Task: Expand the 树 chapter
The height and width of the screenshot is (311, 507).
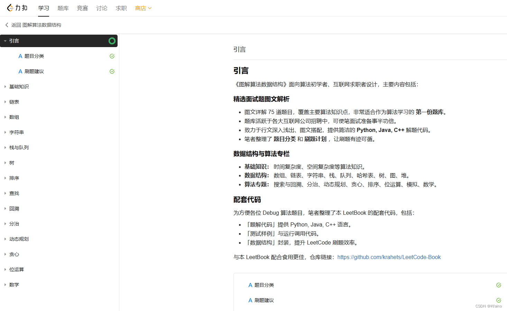Action: 5,163
